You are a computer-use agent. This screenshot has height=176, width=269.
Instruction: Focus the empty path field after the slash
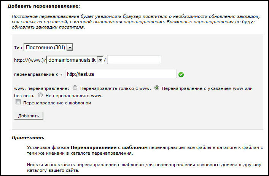pyautogui.click(x=137, y=60)
